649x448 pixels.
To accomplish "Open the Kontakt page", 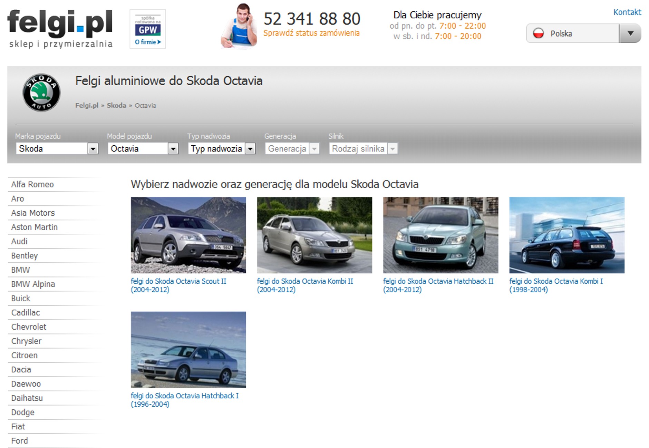I will (627, 12).
